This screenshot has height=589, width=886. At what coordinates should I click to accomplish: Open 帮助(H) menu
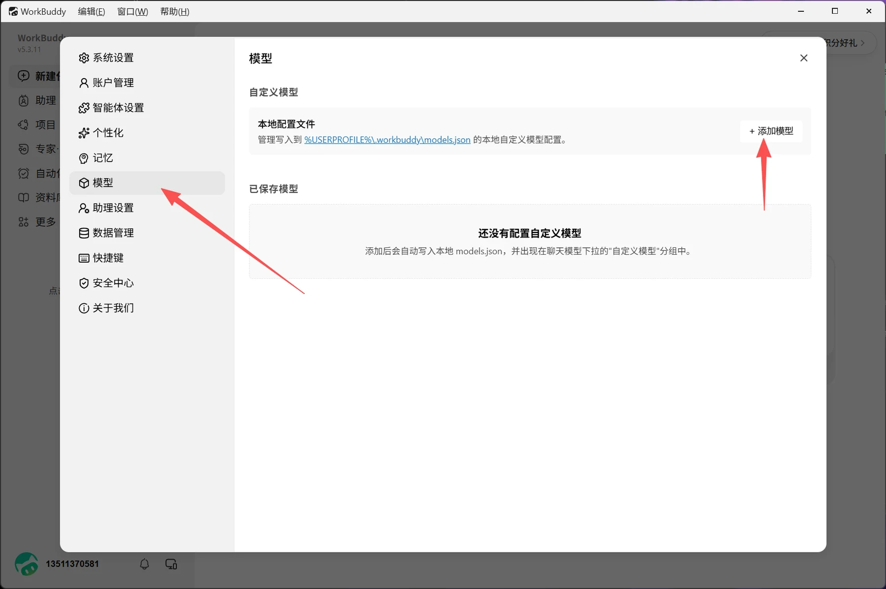tap(175, 11)
